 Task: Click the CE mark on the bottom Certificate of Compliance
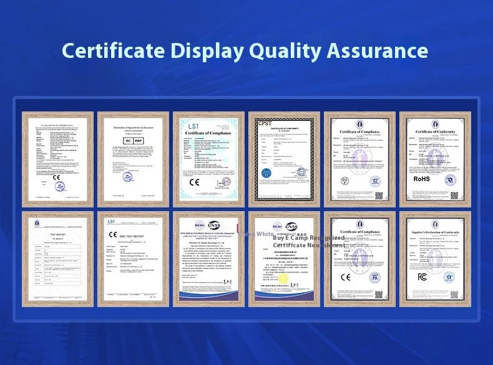tap(346, 277)
